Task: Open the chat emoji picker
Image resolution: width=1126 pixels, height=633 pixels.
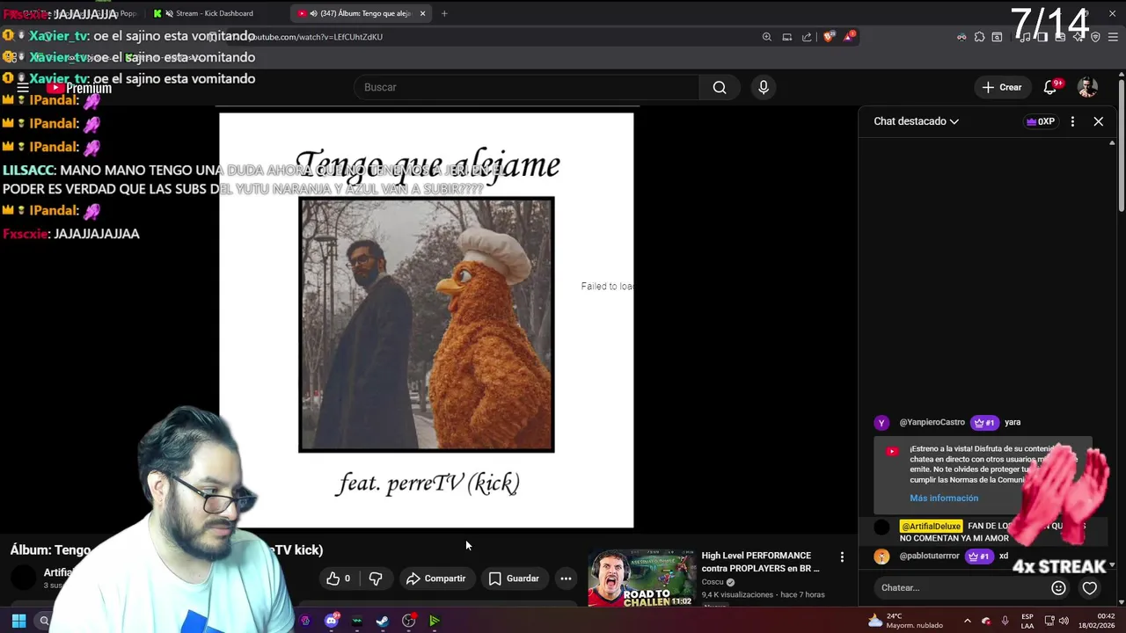Action: [x=1058, y=588]
